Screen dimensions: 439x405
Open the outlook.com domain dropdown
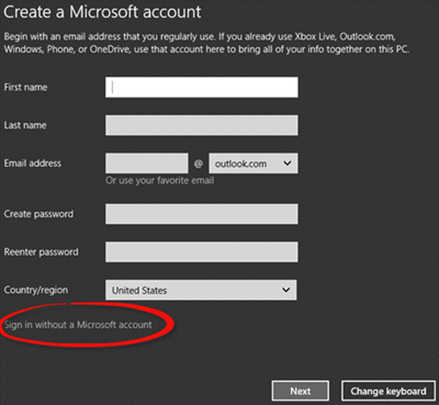[x=253, y=163]
